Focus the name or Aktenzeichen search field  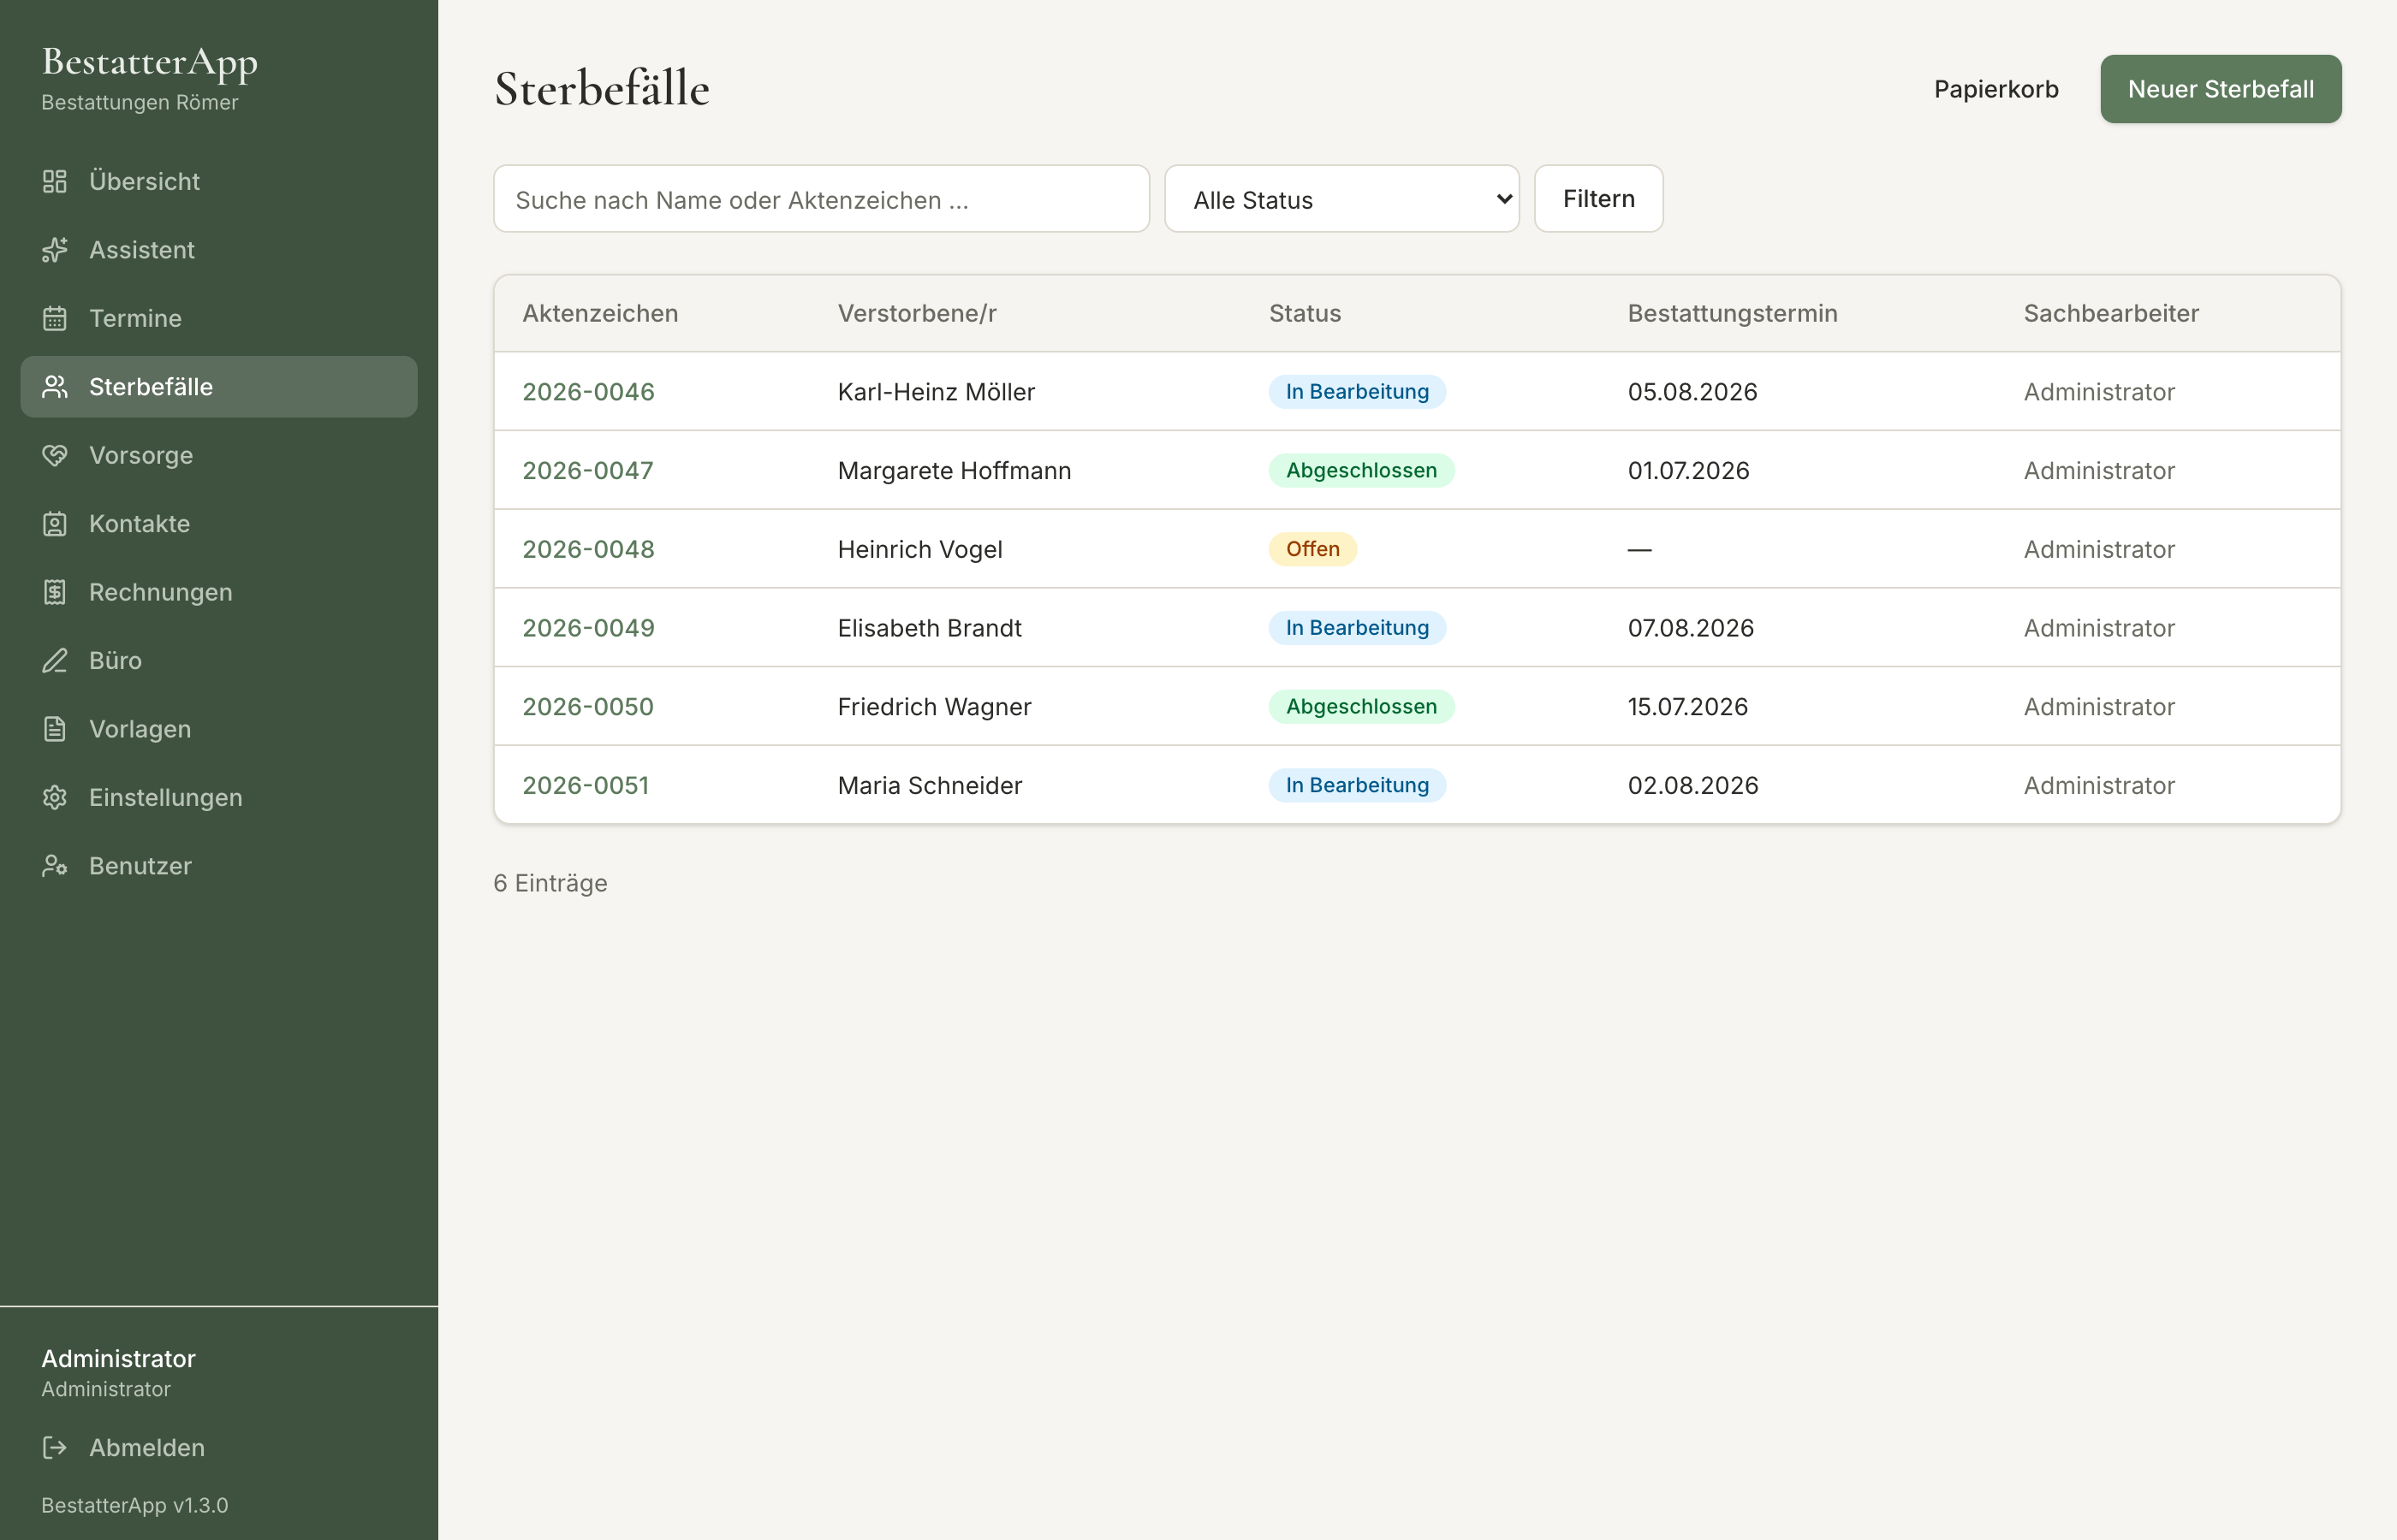pos(821,199)
